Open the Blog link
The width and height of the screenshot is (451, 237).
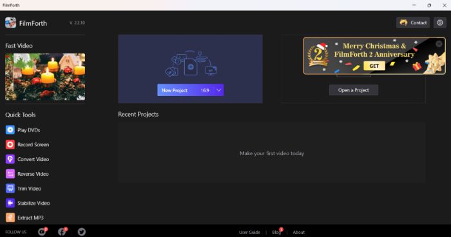(x=276, y=232)
